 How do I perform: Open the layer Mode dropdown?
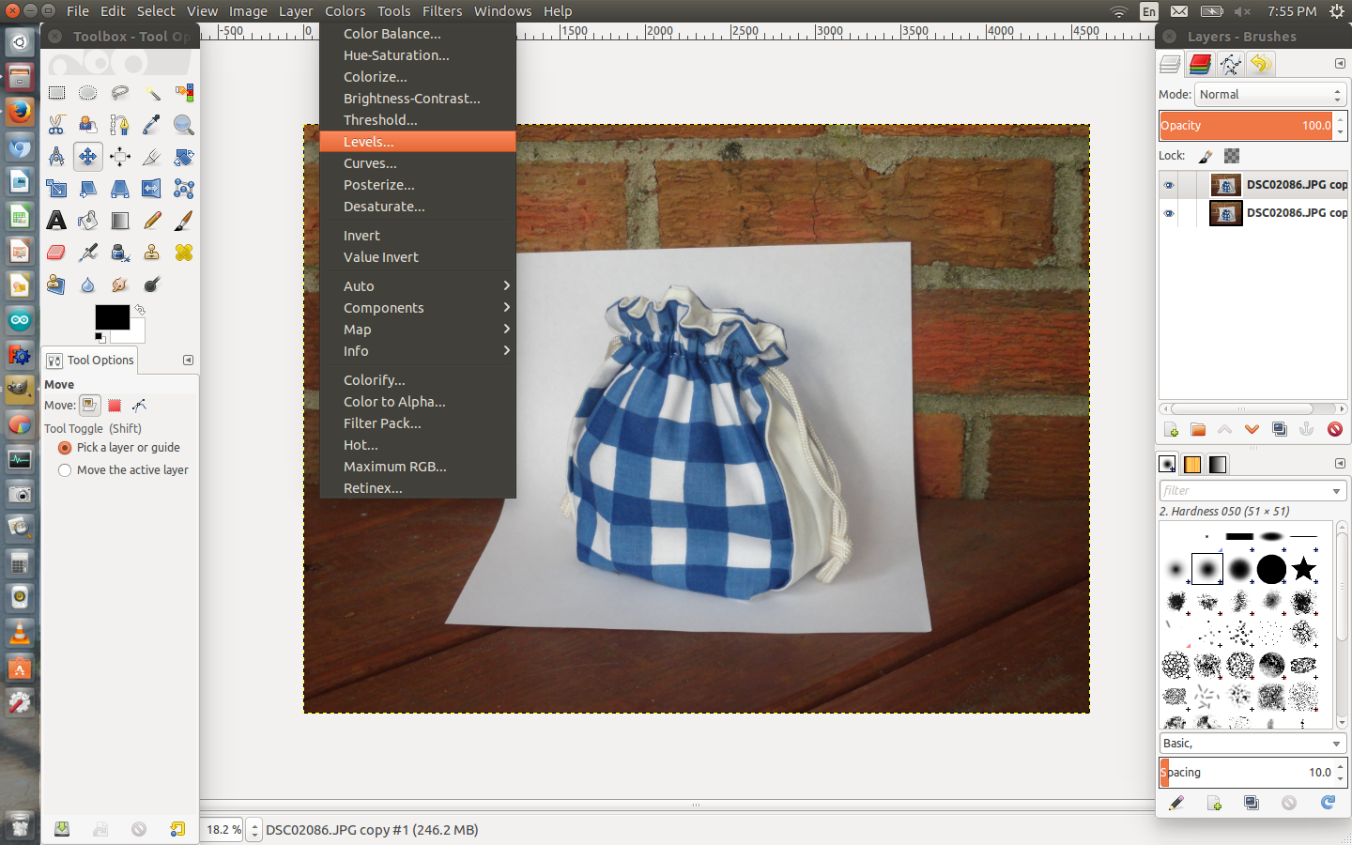pyautogui.click(x=1270, y=95)
